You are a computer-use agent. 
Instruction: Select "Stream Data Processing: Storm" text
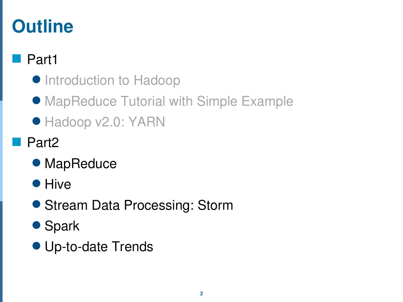tap(139, 205)
